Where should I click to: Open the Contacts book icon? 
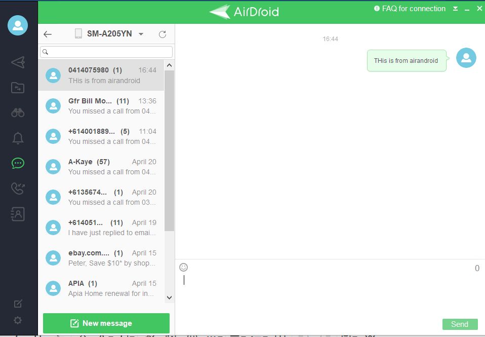18,214
